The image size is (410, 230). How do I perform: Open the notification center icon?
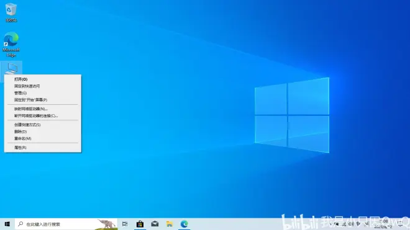(400, 223)
